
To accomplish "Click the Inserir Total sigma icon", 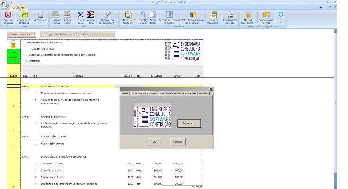I will 80,15.
